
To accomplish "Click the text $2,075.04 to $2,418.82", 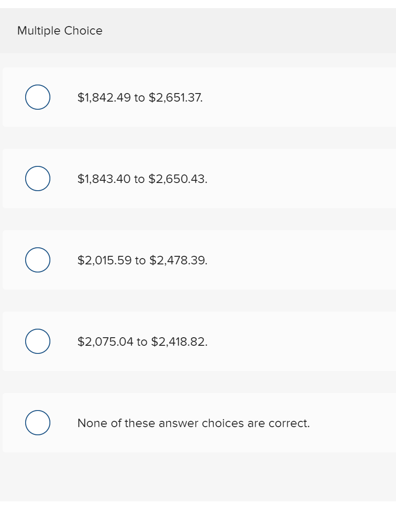I will point(142,342).
